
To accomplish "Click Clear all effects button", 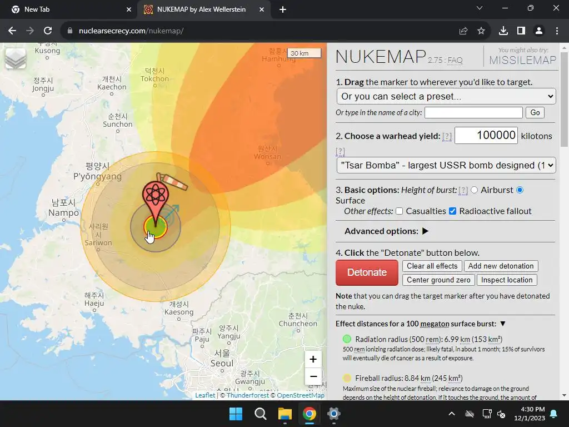I will 432,266.
